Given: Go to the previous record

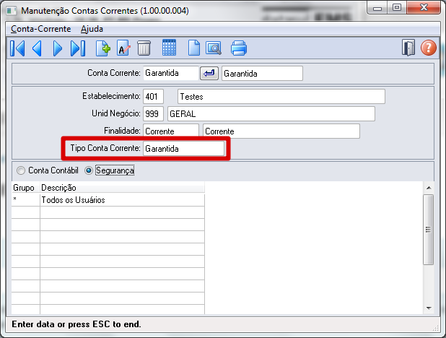Looking at the screenshot, I should (38, 48).
